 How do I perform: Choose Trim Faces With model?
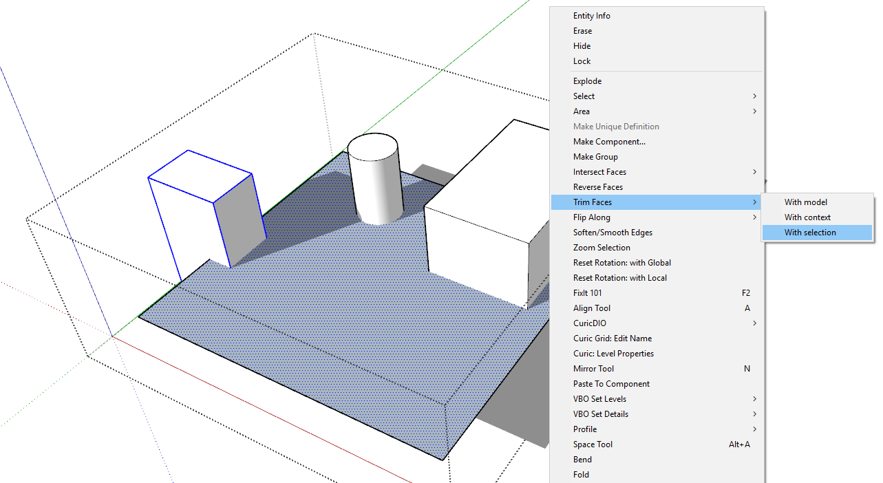(805, 202)
